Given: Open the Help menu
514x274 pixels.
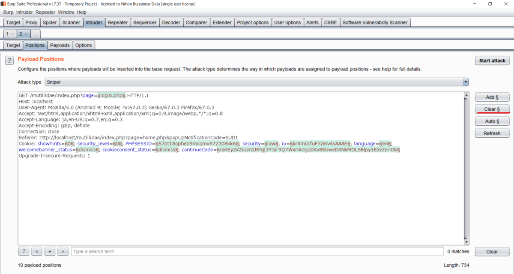Looking at the screenshot, I should coord(81,12).
